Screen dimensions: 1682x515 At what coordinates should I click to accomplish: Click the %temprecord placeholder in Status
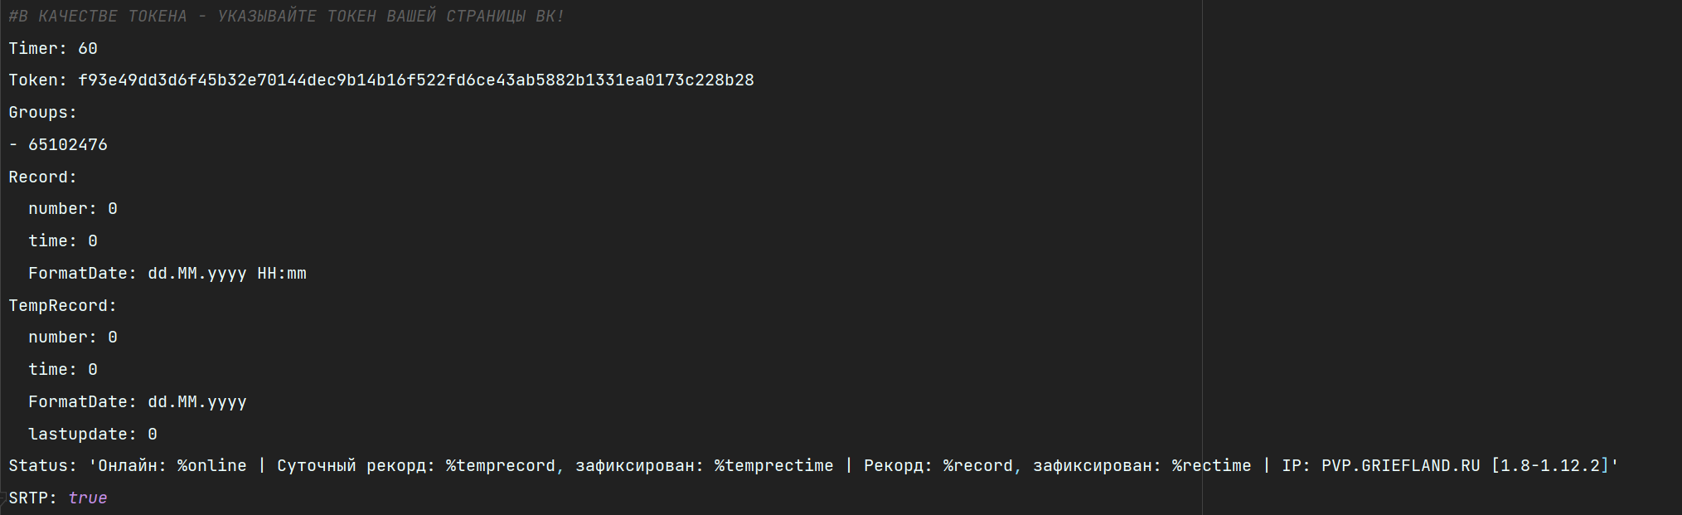(x=500, y=466)
